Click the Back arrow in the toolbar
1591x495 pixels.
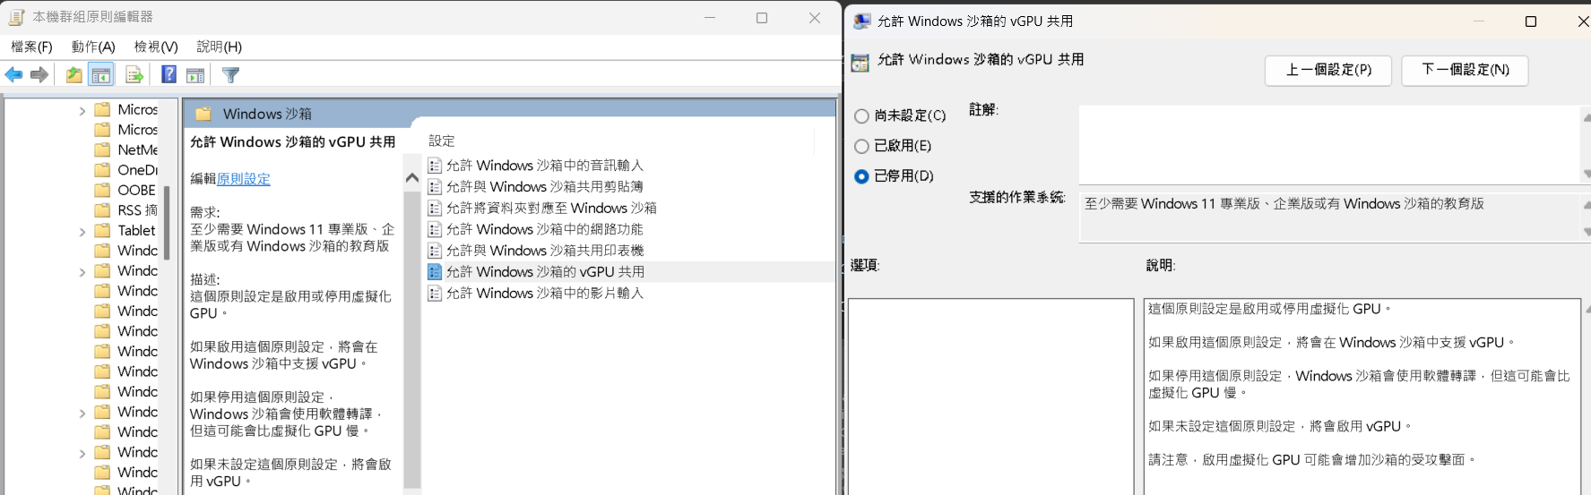pyautogui.click(x=13, y=75)
